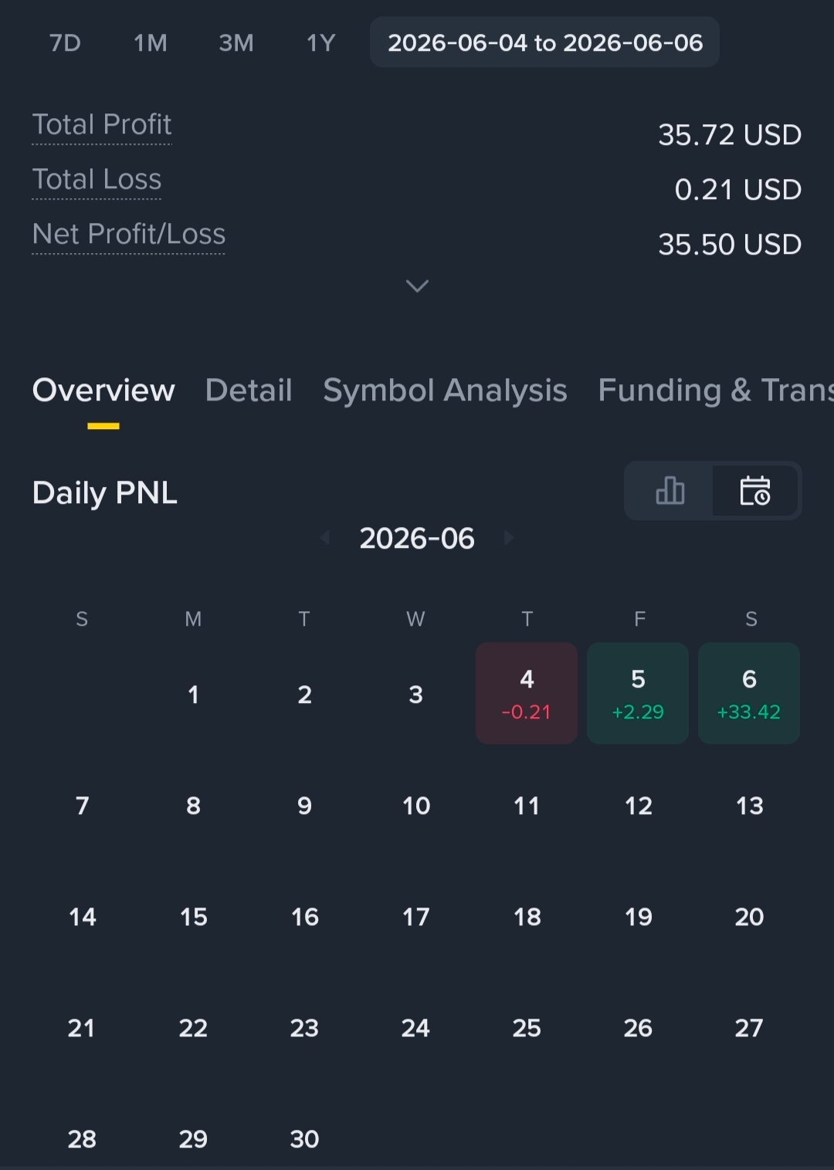
Task: Select the 3M time range
Action: 236,42
